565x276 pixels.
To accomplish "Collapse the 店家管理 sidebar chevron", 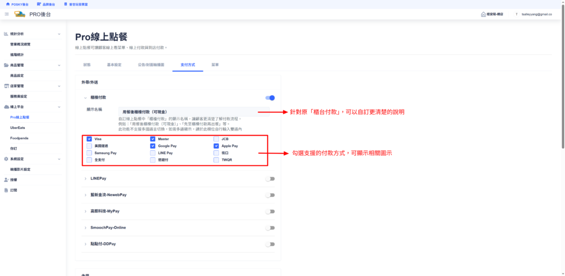I will [59, 86].
